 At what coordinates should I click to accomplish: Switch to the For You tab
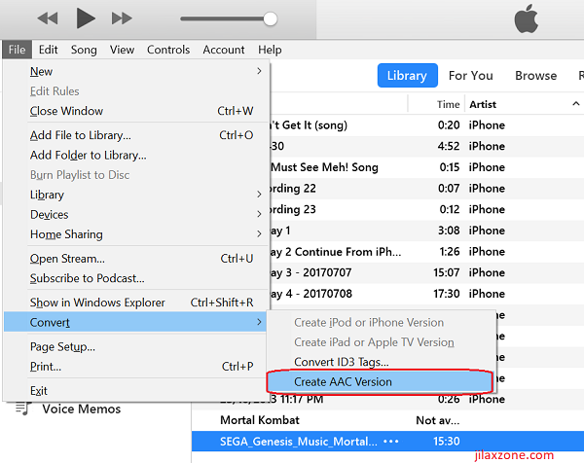click(470, 76)
